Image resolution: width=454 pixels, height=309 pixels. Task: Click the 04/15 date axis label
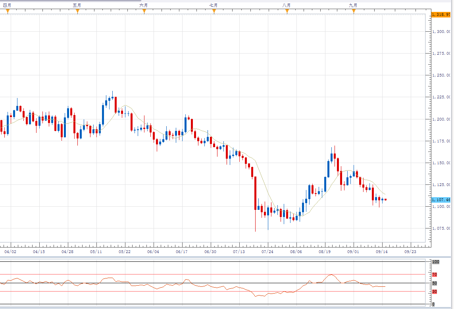pos(39,252)
